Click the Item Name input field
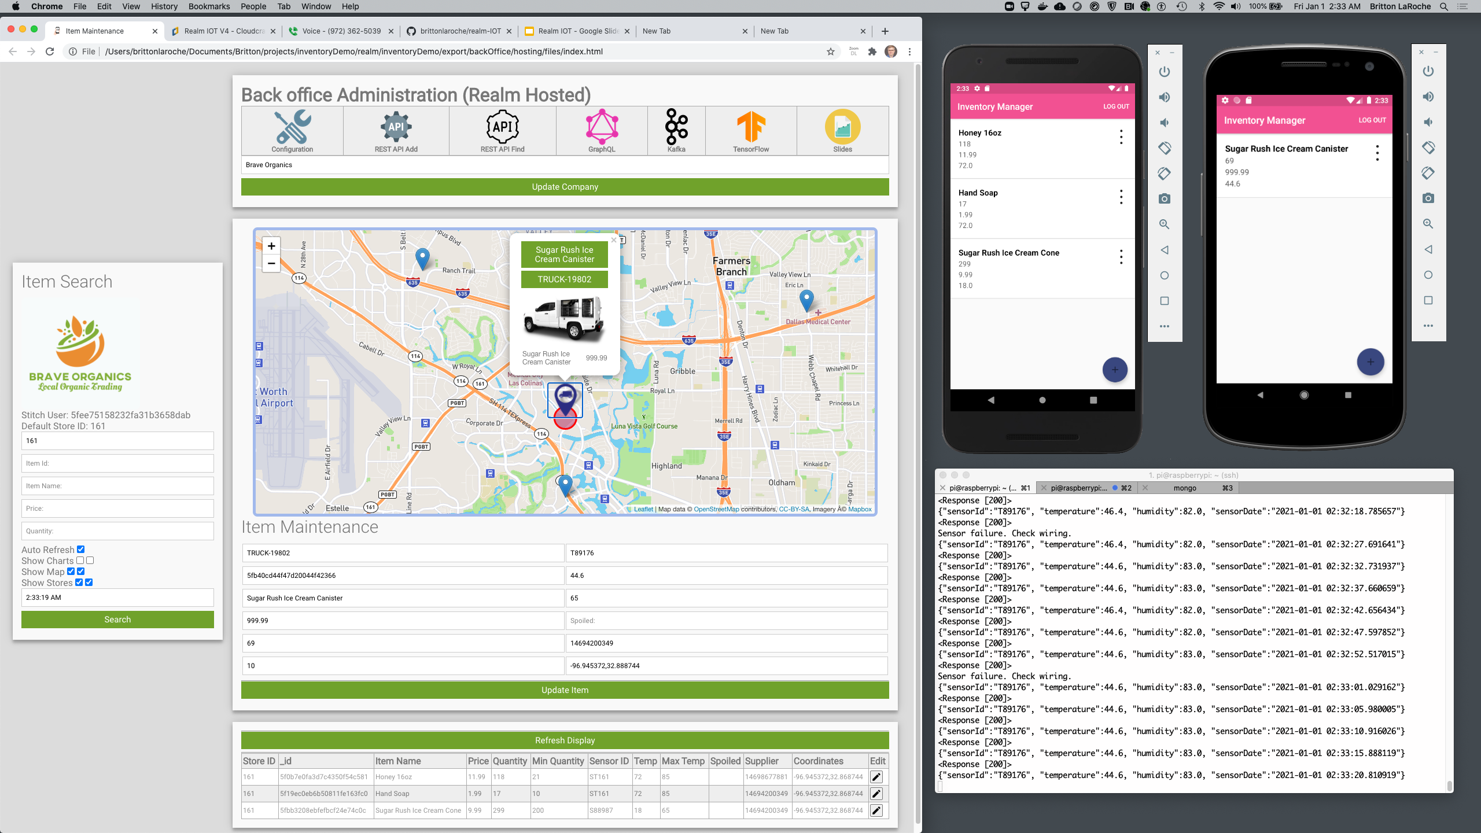 click(117, 486)
